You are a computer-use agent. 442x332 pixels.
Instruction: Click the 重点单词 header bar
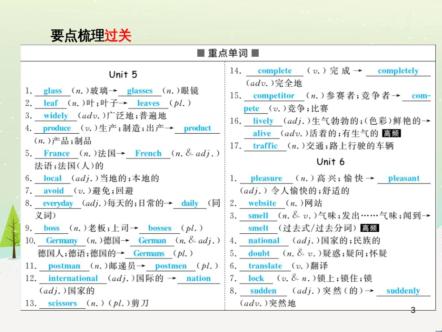(x=228, y=53)
